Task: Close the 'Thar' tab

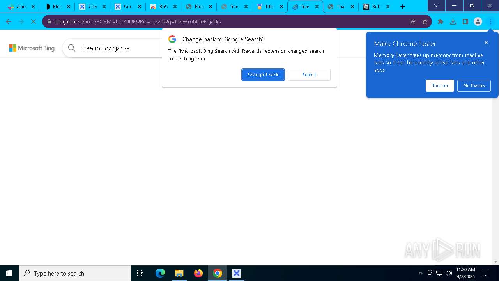Action: tap(352, 6)
